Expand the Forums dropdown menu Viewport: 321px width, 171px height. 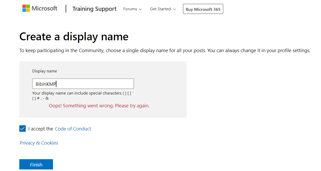[x=133, y=9]
